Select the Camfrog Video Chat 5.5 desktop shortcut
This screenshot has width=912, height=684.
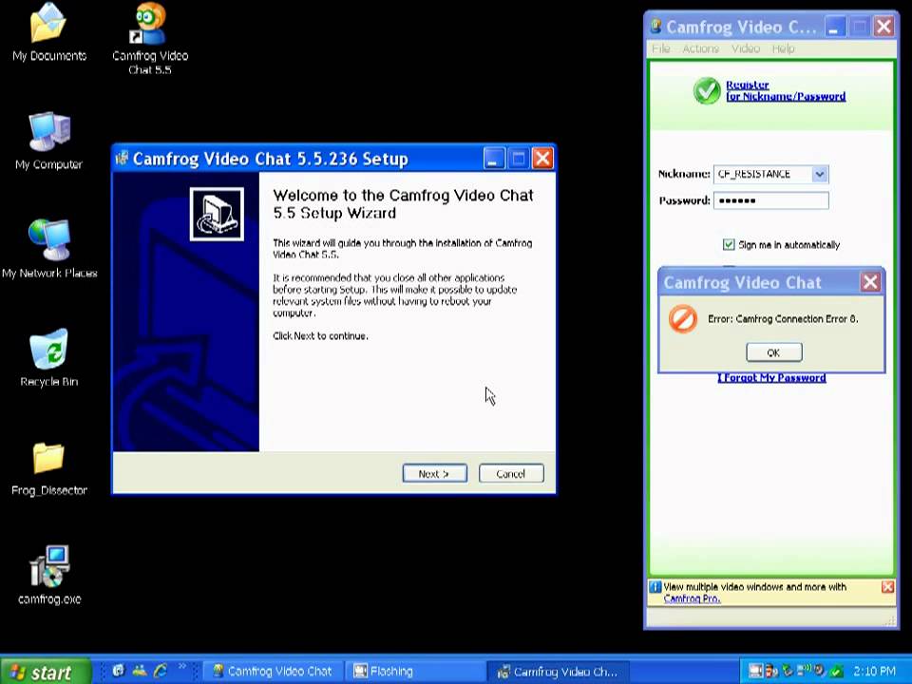pyautogui.click(x=149, y=38)
